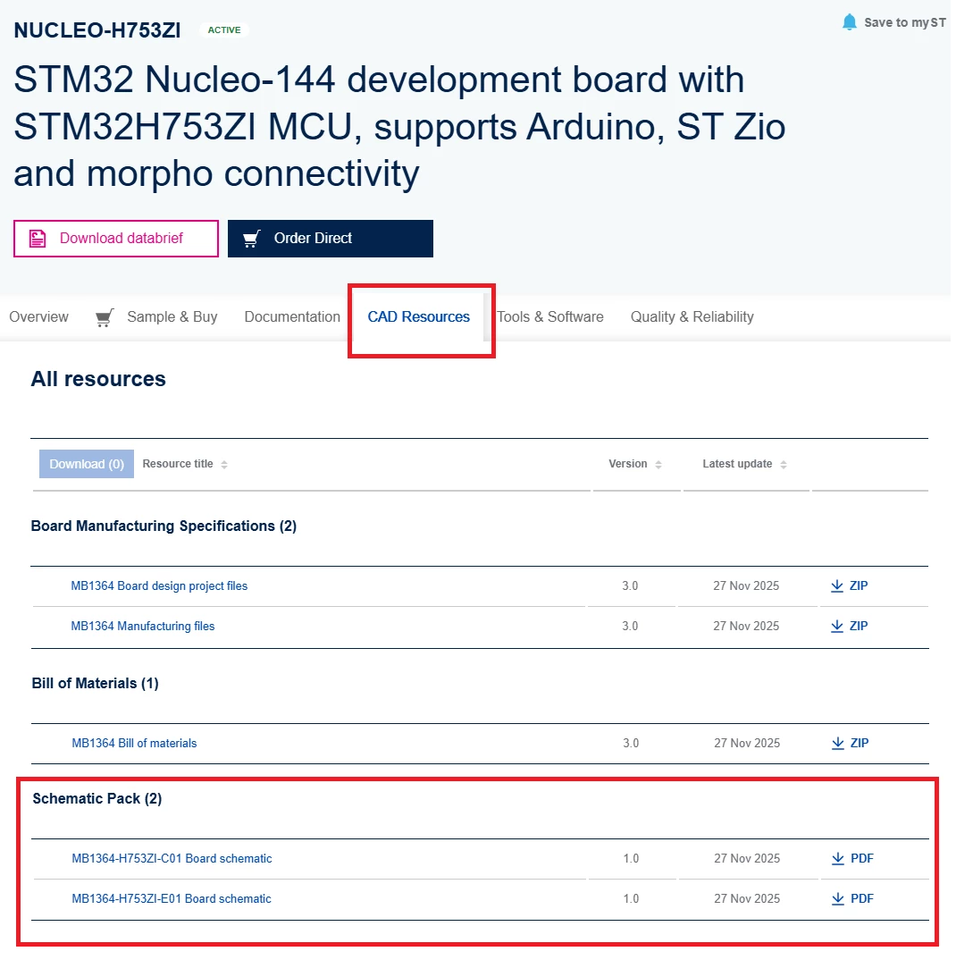Screen dimensions: 956x960
Task: Open the Tools & Software tab
Action: [549, 317]
